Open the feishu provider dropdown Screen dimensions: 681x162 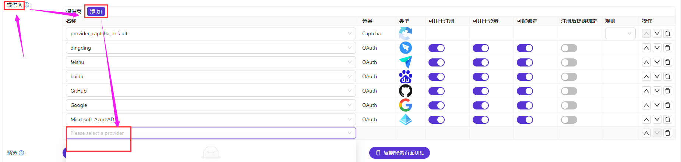tap(211, 62)
